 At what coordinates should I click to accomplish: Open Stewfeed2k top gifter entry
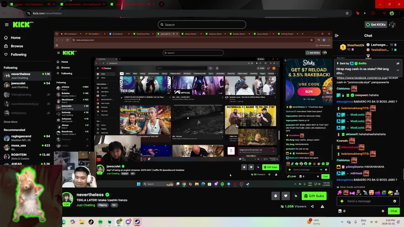[352, 47]
